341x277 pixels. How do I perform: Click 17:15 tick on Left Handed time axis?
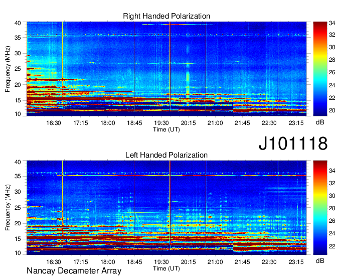(80, 262)
